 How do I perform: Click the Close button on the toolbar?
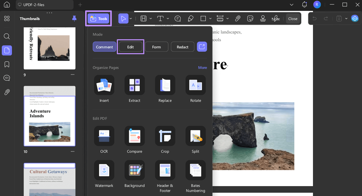click(293, 18)
